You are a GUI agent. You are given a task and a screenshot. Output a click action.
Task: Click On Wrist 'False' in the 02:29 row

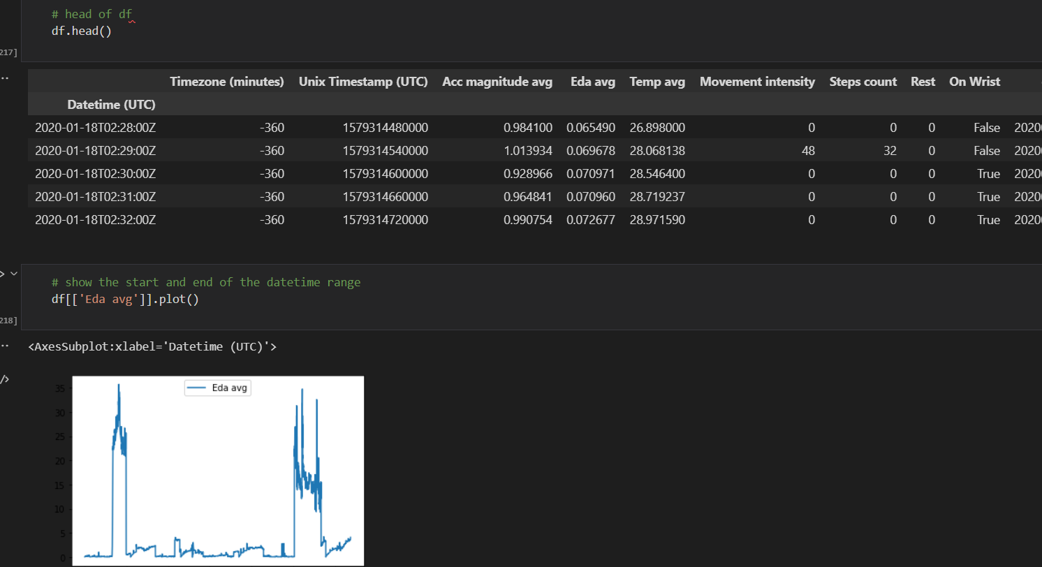coord(987,151)
